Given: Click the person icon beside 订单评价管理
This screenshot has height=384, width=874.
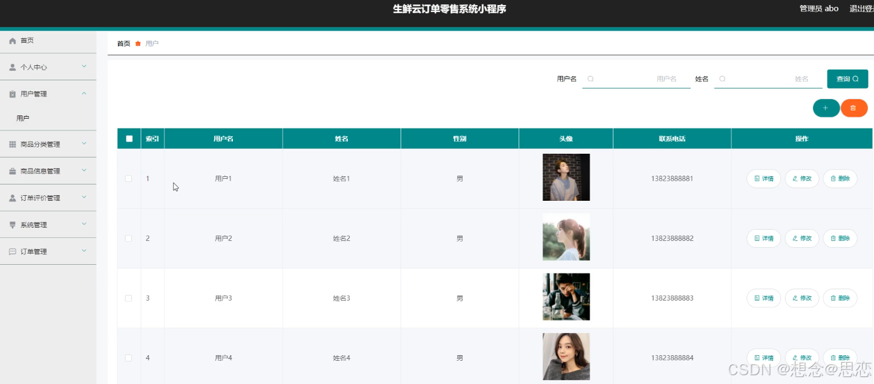Looking at the screenshot, I should click(13, 198).
